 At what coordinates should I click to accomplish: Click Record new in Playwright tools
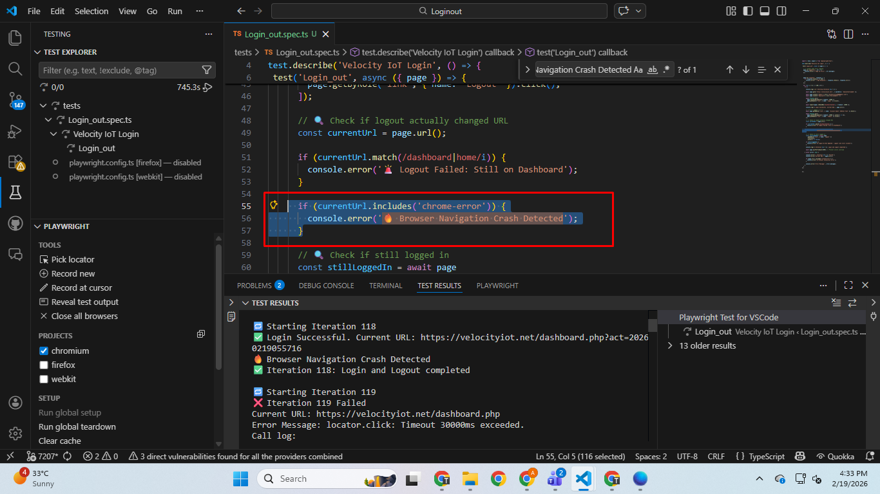(x=73, y=273)
